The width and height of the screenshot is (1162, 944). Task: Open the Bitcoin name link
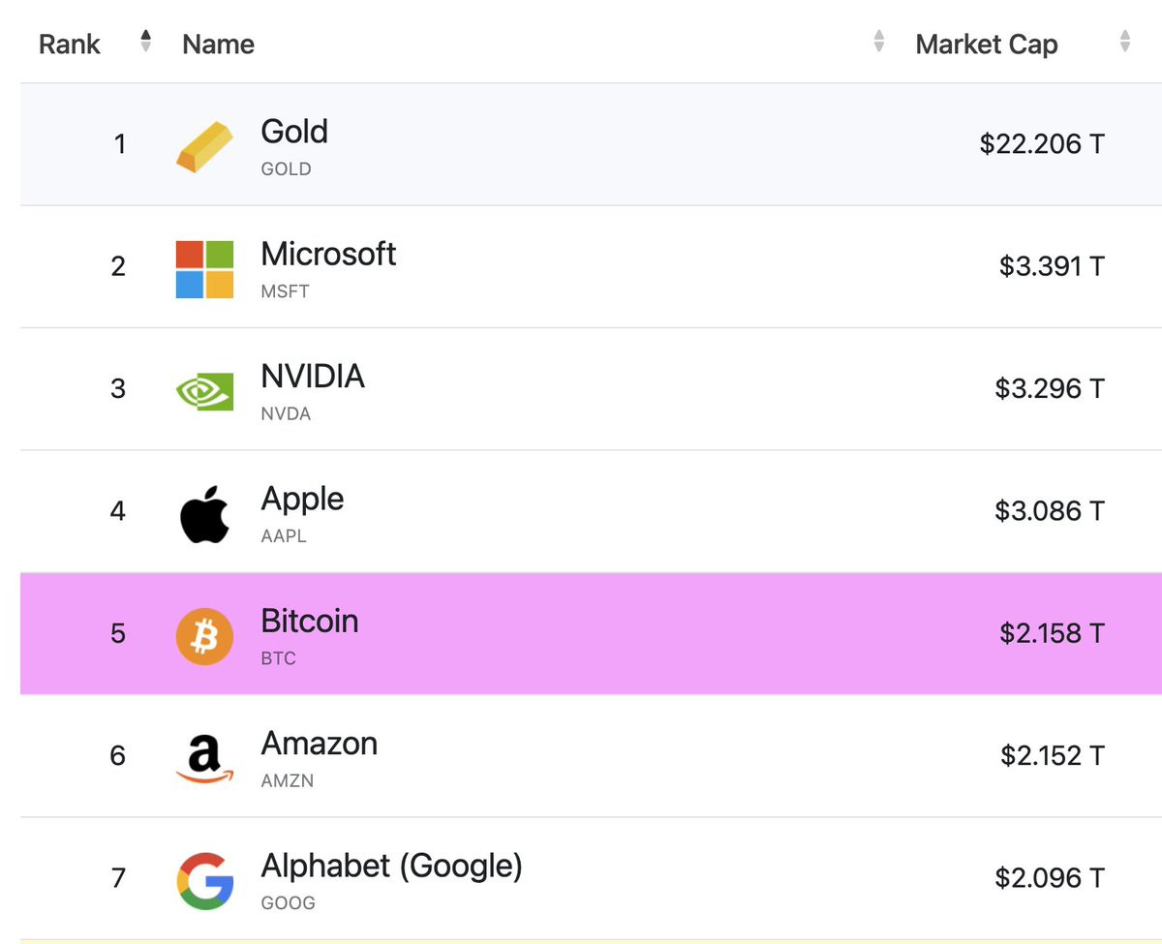(310, 621)
